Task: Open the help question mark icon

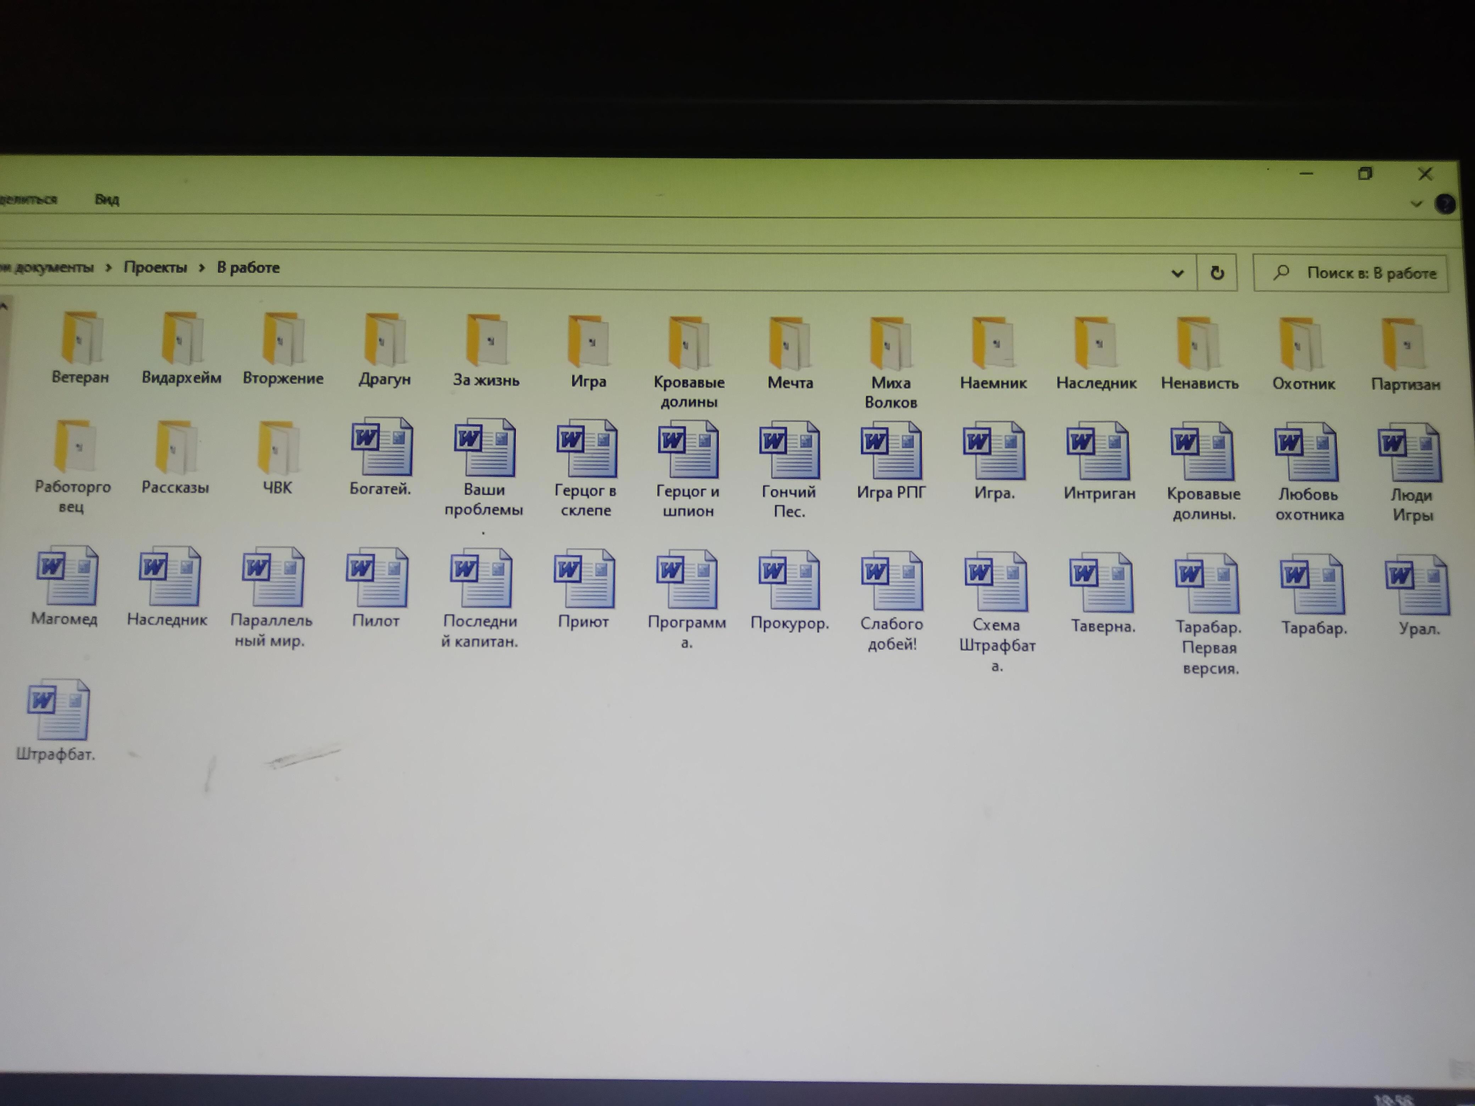Action: pyautogui.click(x=1445, y=203)
